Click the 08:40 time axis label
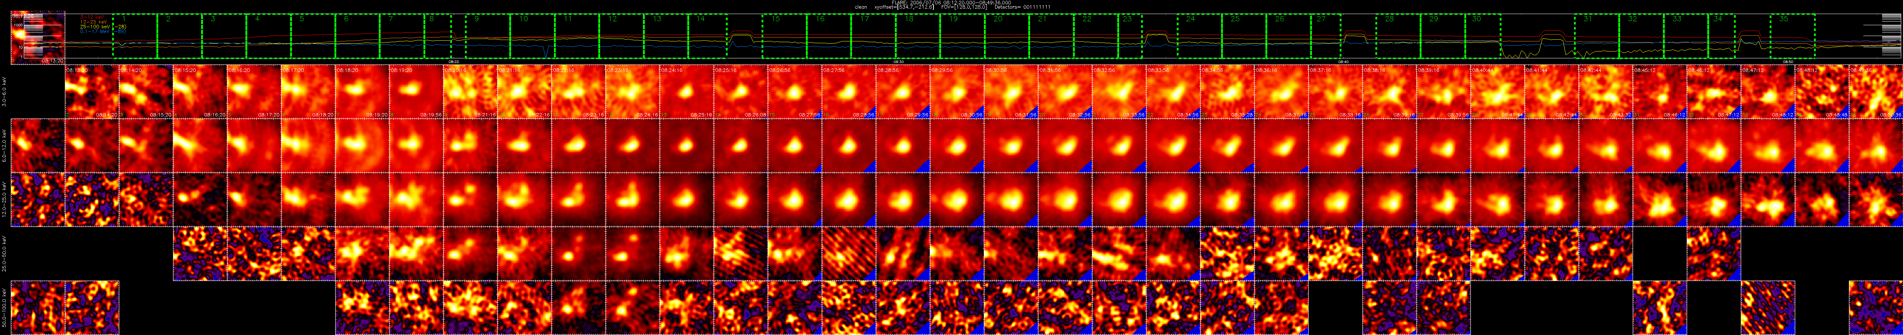This screenshot has width=1903, height=335. pos(1343,61)
